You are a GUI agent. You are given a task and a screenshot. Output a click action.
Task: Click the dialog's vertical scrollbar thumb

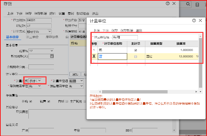[201, 63]
